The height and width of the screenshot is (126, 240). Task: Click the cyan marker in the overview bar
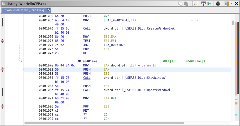(236, 115)
